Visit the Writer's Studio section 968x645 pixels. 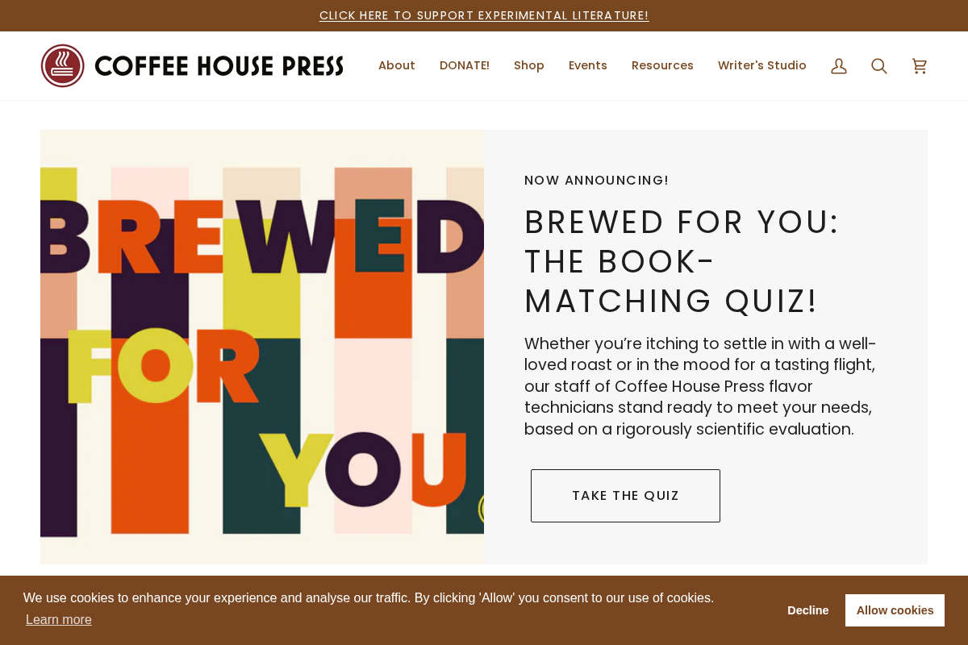click(x=762, y=65)
